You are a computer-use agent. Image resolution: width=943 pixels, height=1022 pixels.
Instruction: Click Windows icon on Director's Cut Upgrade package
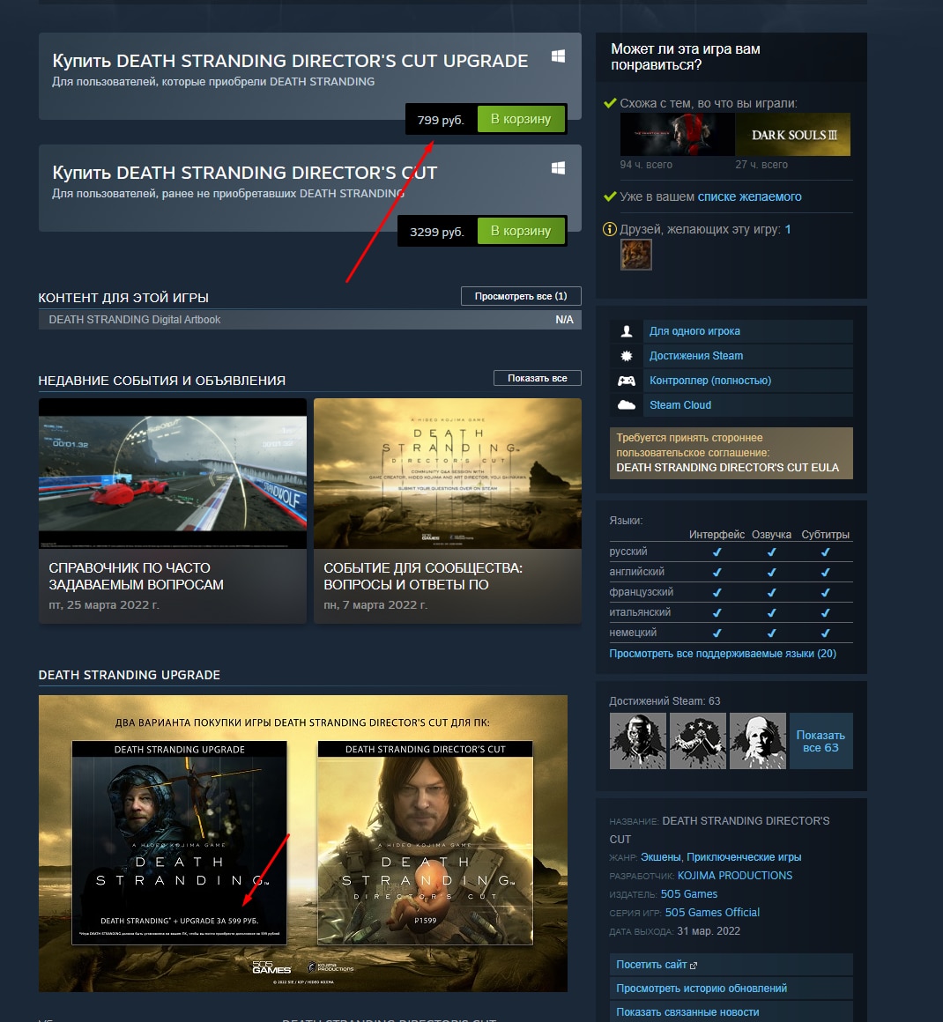558,56
